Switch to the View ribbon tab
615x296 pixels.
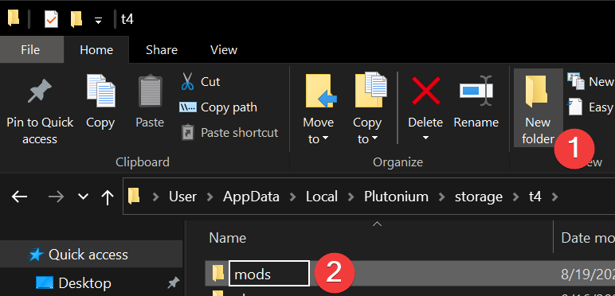click(224, 49)
